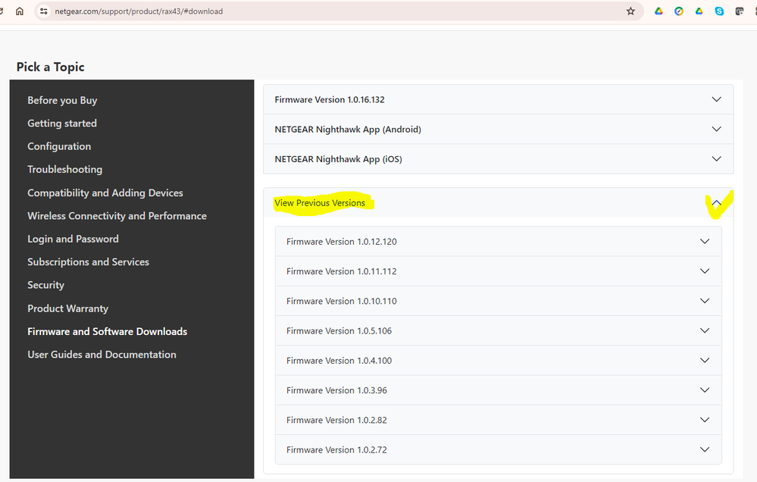The height and width of the screenshot is (482, 757).
Task: Open the Before you Buy topic
Action: pos(62,101)
